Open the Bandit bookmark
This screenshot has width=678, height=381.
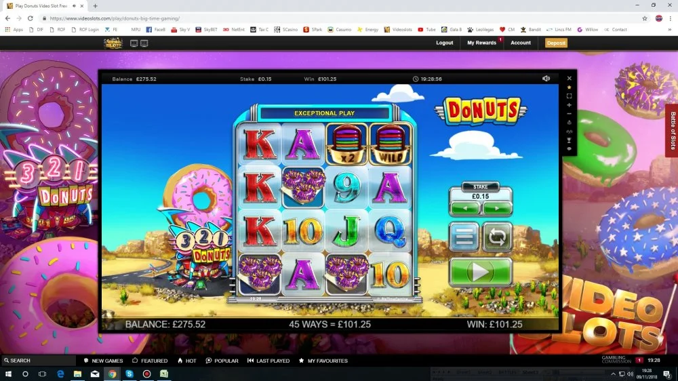pyautogui.click(x=531, y=29)
